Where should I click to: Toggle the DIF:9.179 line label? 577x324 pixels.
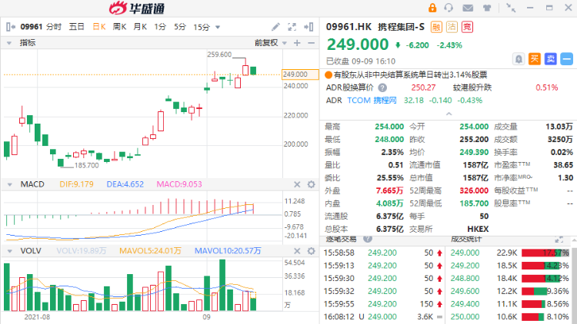(76, 184)
